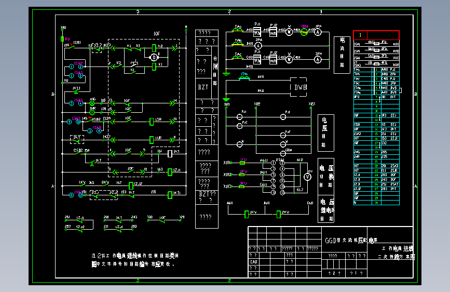Image resolution: width=450 pixels, height=292 pixels.
Task: Select the V voltmeter symbol labeled DV
Action: coord(308,177)
